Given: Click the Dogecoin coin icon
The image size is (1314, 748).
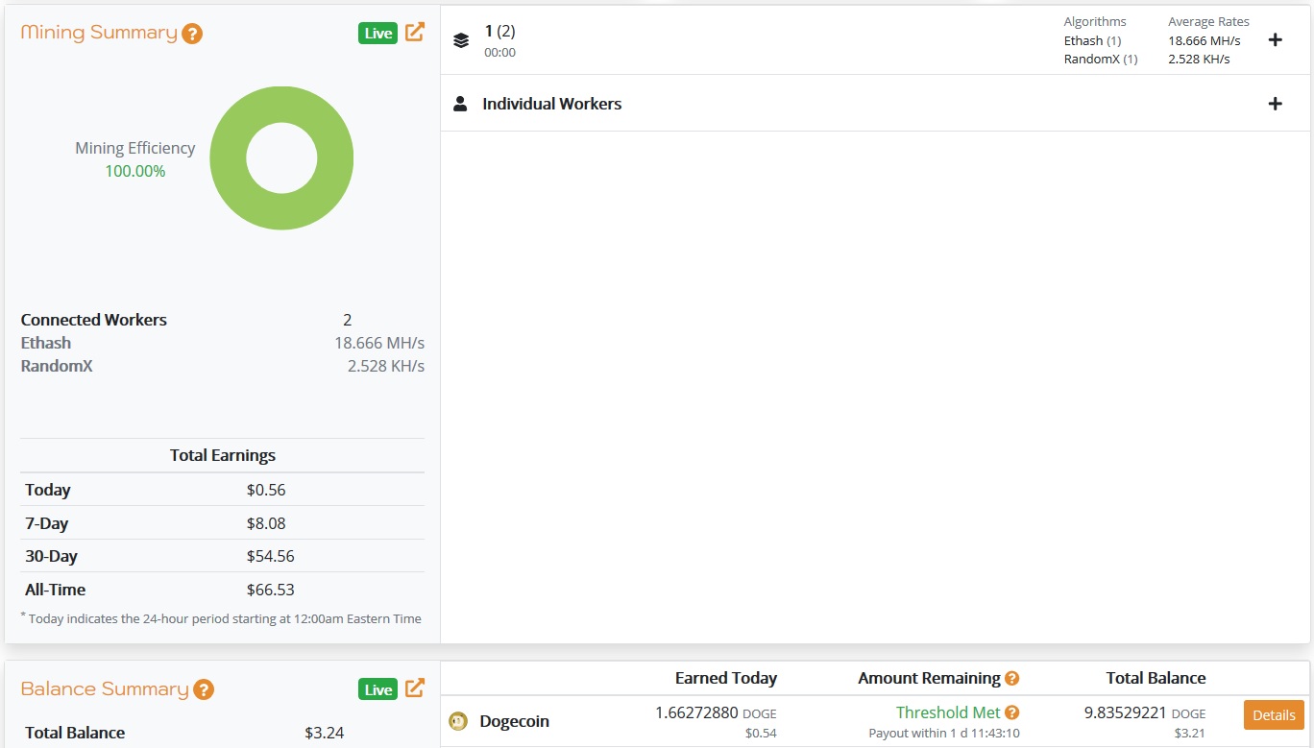Looking at the screenshot, I should pos(458,721).
